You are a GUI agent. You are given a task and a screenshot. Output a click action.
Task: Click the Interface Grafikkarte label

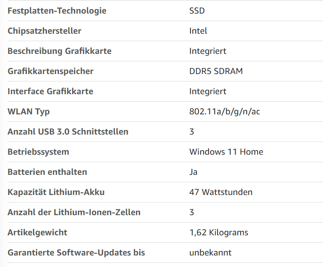[x=50, y=91]
